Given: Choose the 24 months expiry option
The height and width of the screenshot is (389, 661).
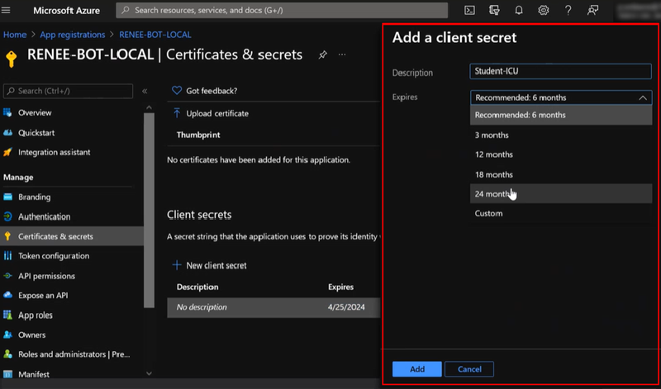Looking at the screenshot, I should (561, 193).
